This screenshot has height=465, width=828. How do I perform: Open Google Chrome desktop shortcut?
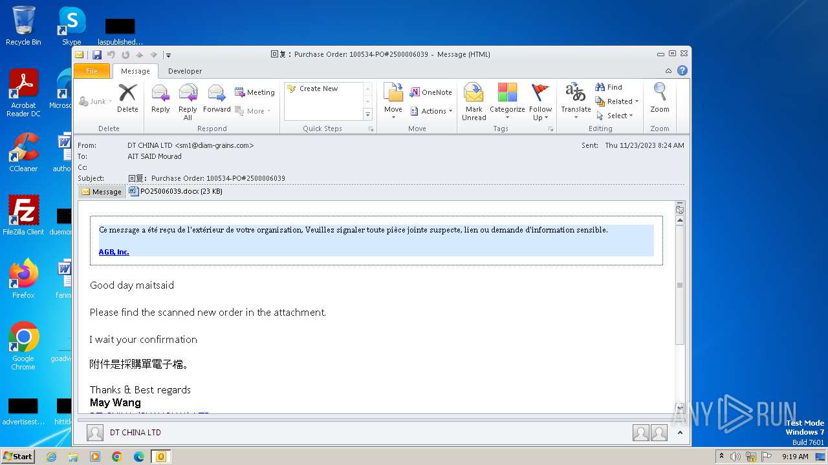point(23,346)
